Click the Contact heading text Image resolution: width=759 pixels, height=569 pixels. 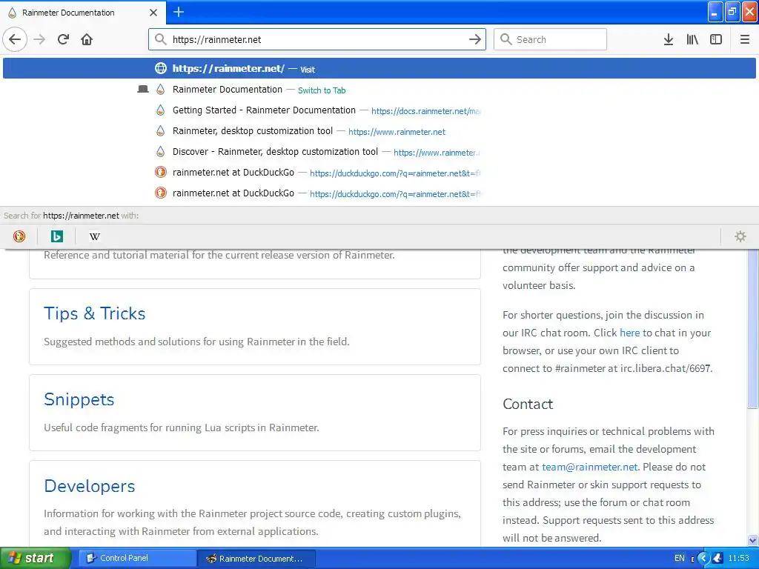click(x=528, y=404)
